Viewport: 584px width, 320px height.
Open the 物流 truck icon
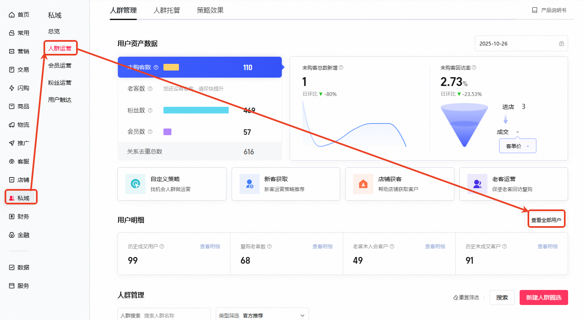[12, 125]
